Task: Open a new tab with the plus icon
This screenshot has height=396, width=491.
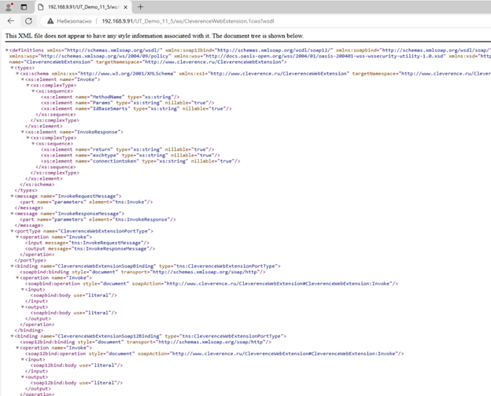Action: click(x=141, y=6)
